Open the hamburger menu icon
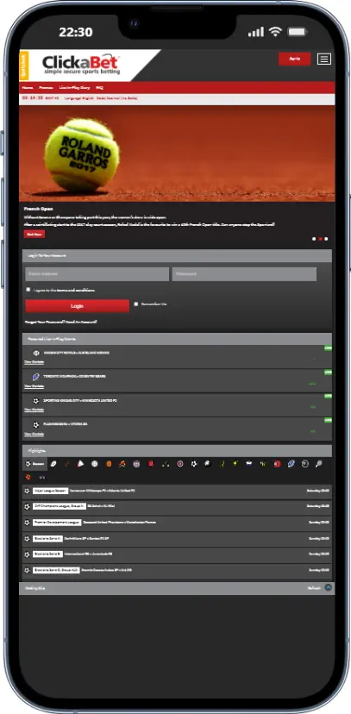The image size is (351, 714). (x=324, y=59)
